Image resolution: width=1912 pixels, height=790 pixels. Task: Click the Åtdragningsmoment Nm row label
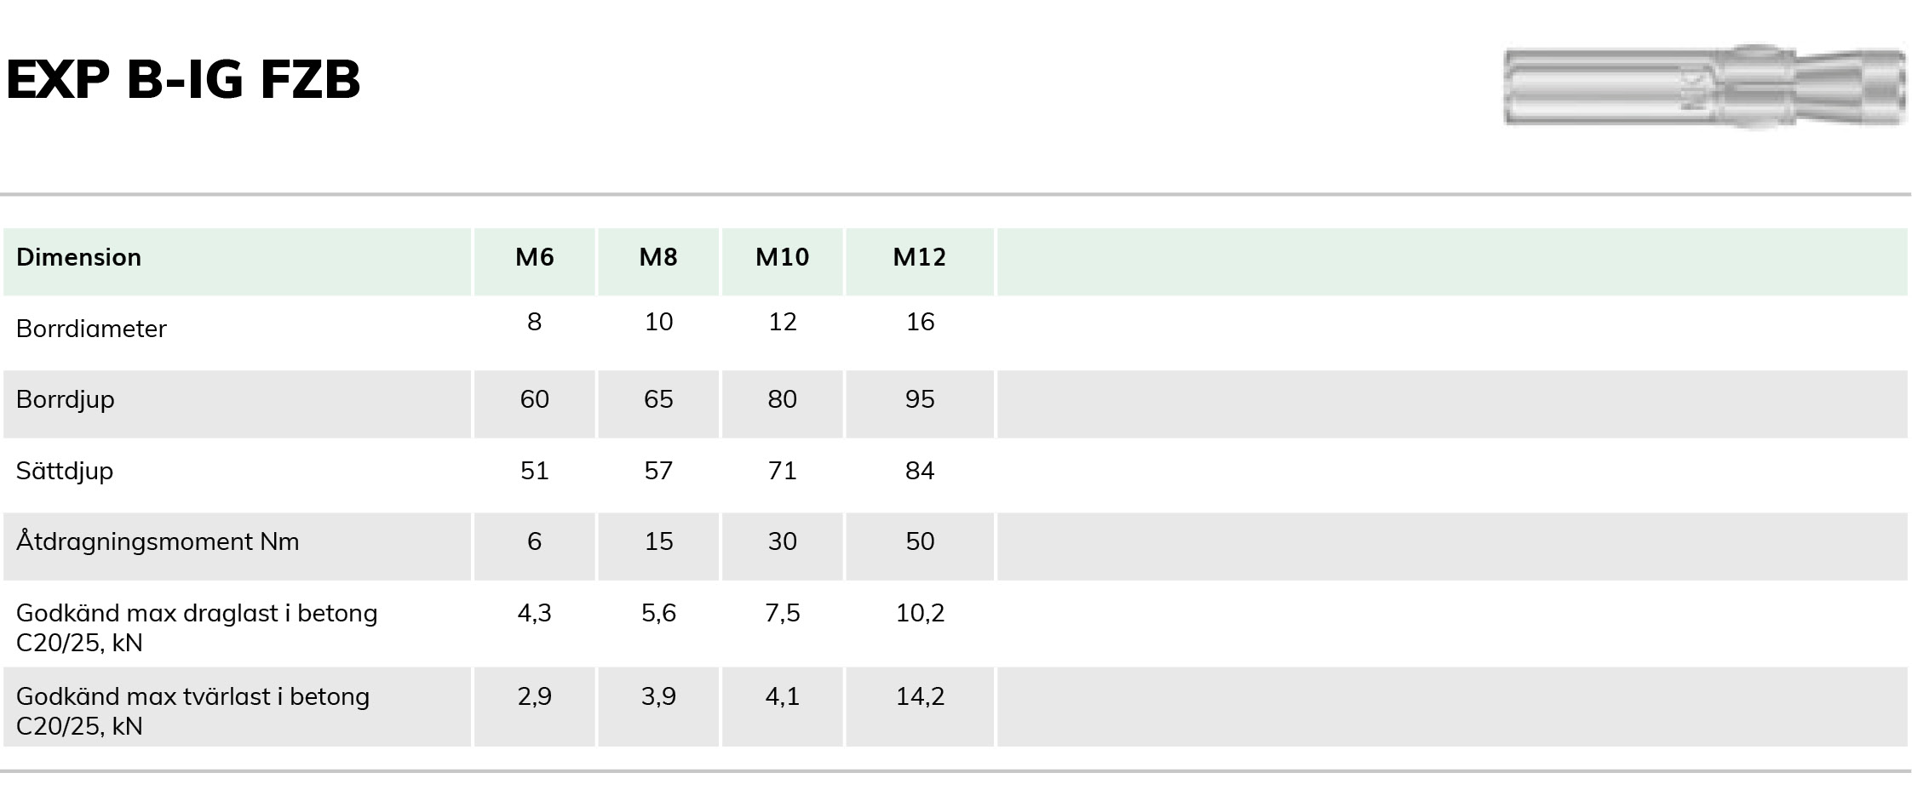(158, 542)
